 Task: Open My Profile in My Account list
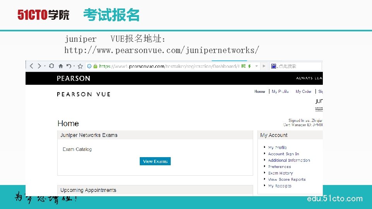277,147
